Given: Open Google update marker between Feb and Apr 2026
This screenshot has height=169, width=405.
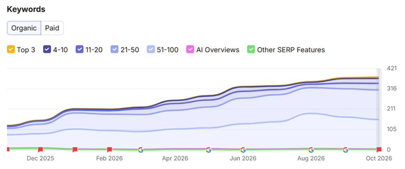Looking at the screenshot, I should tap(141, 150).
